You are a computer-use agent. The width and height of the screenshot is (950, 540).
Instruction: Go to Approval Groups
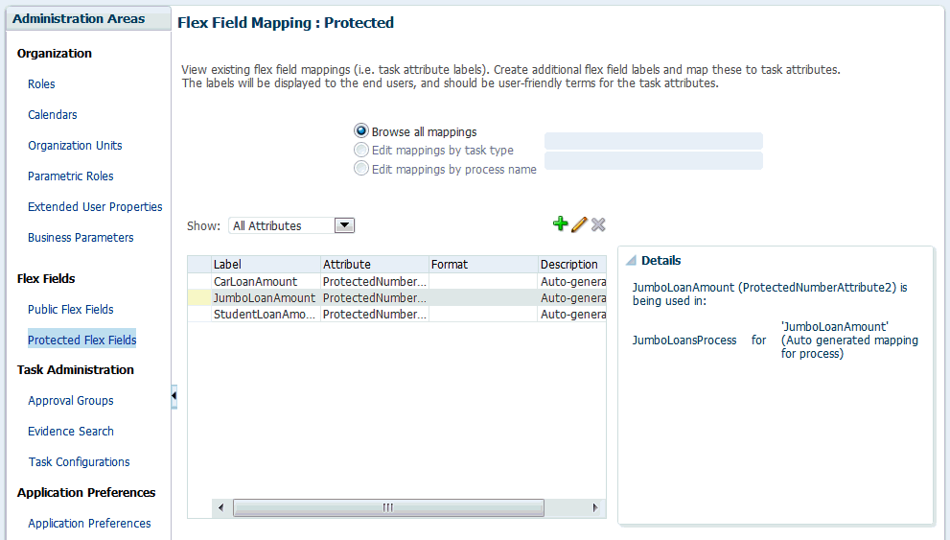click(x=71, y=401)
